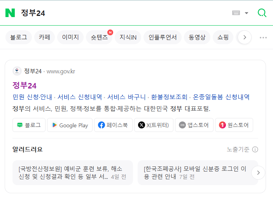This screenshot has height=201, width=273.
Task: Open the three-dot more options menu
Action: (x=263, y=38)
